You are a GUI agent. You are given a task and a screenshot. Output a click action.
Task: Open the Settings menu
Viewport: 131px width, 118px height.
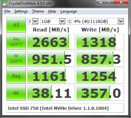click(21, 11)
